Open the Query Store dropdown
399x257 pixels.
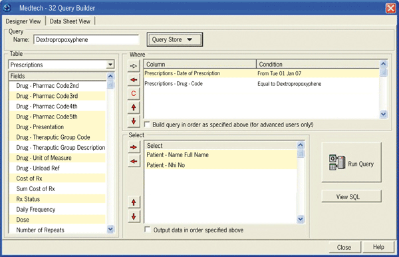(x=174, y=39)
